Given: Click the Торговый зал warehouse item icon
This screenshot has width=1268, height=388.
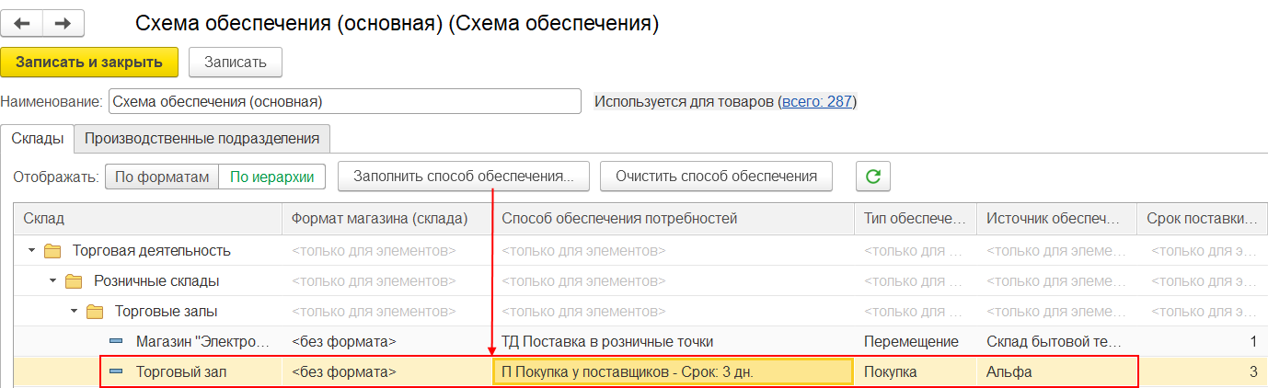Looking at the screenshot, I should (116, 372).
